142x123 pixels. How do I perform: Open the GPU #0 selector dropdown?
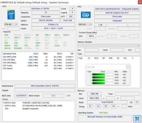pyautogui.click(x=85, y=24)
